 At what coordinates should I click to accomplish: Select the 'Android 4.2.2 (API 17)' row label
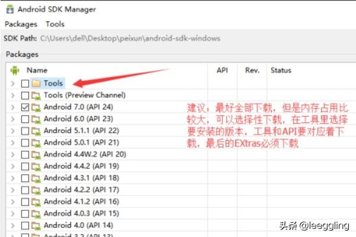click(81, 190)
